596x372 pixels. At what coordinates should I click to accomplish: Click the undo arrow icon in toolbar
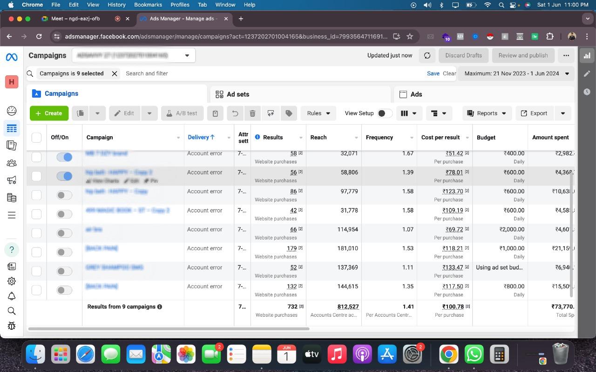click(235, 113)
